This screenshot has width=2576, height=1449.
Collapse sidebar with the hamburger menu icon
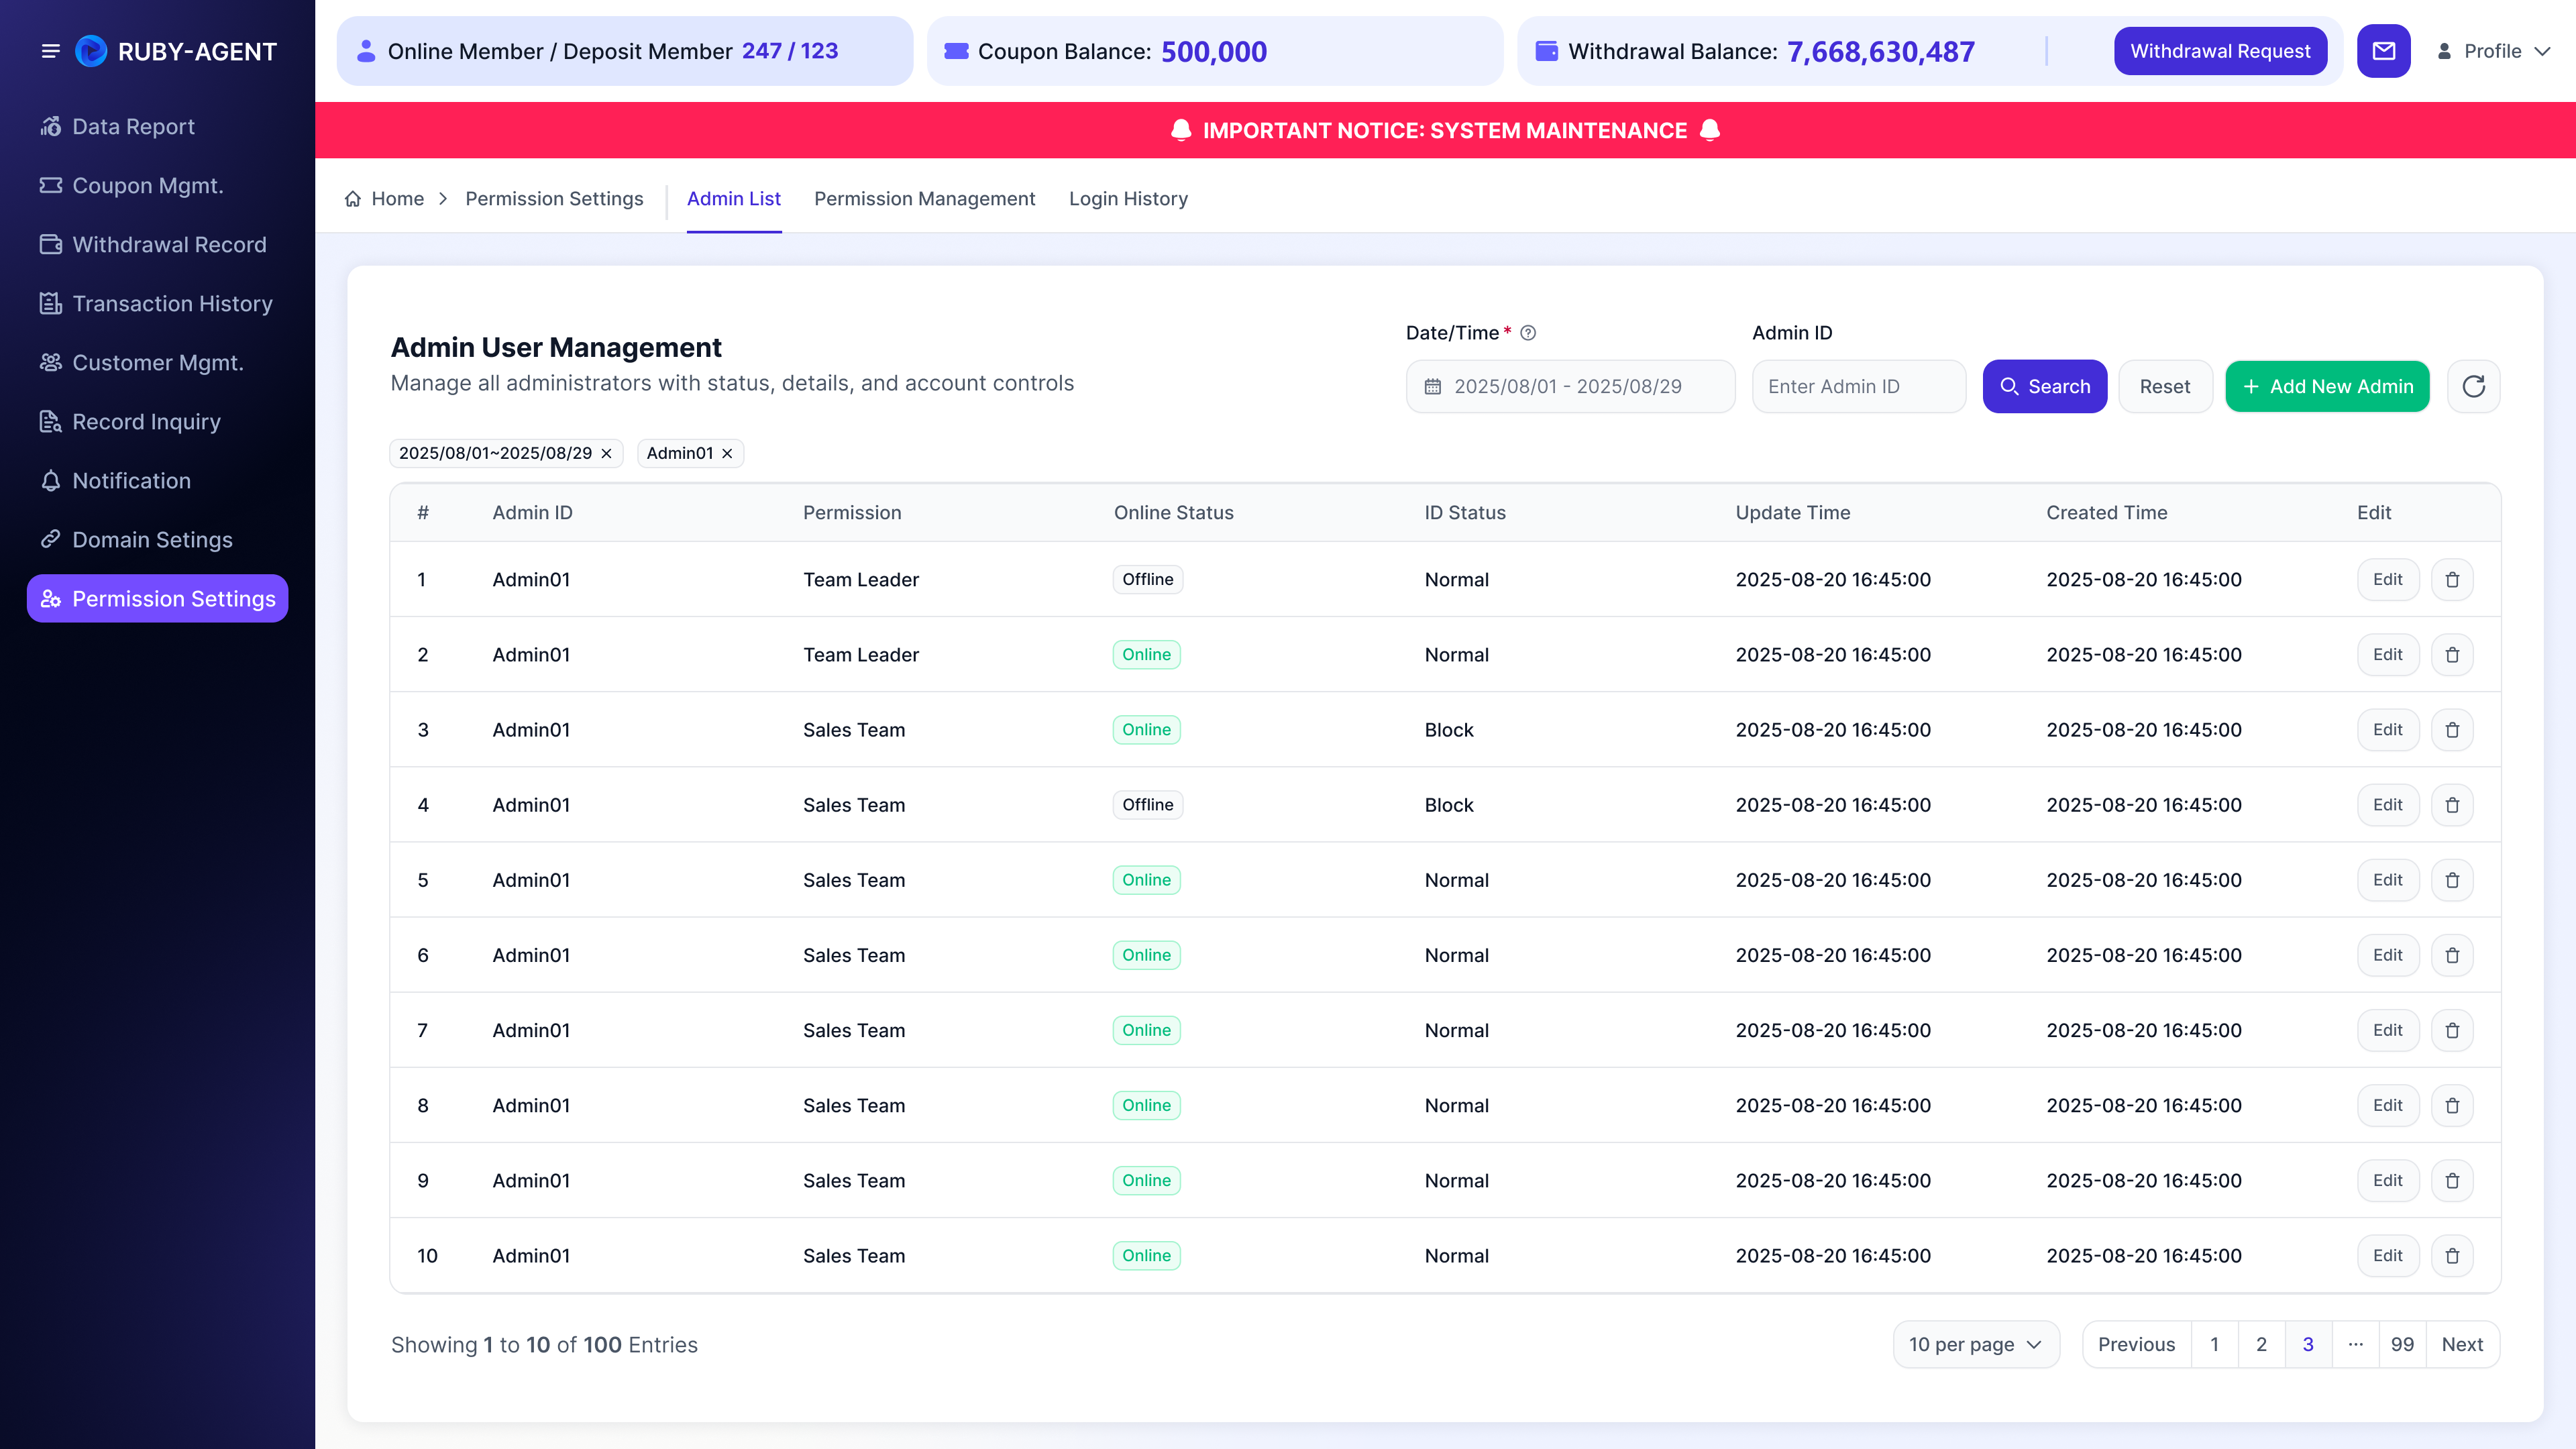click(x=50, y=51)
